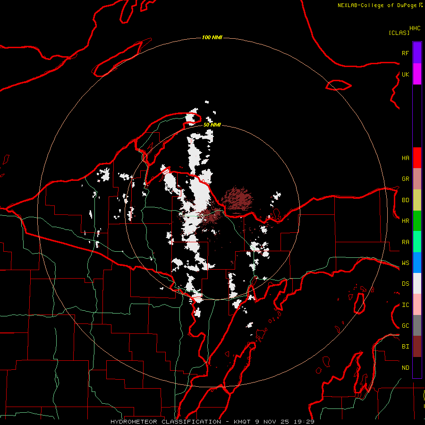The width and height of the screenshot is (425, 425).
Task: Click the [CLAS] units label
Action: pos(399,33)
